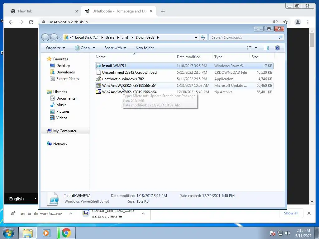
Task: Open Action Center flag tray icon
Action: [x=272, y=233]
